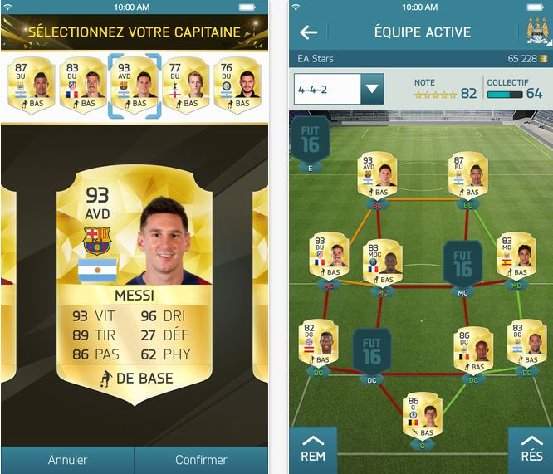Tap the back arrow in Équipe Active header
Image resolution: width=553 pixels, height=474 pixels.
[309, 32]
